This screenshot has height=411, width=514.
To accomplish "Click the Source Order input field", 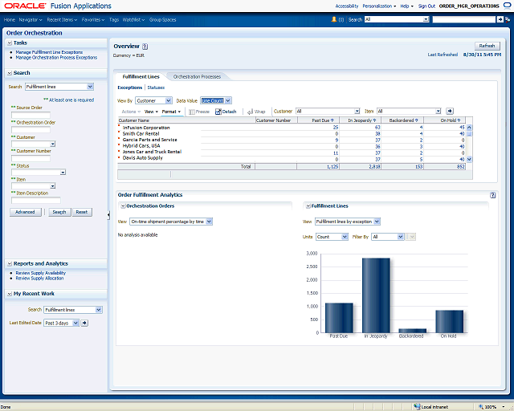I will [31, 114].
